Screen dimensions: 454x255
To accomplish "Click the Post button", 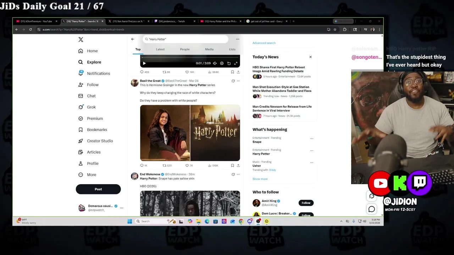I will click(x=98, y=189).
